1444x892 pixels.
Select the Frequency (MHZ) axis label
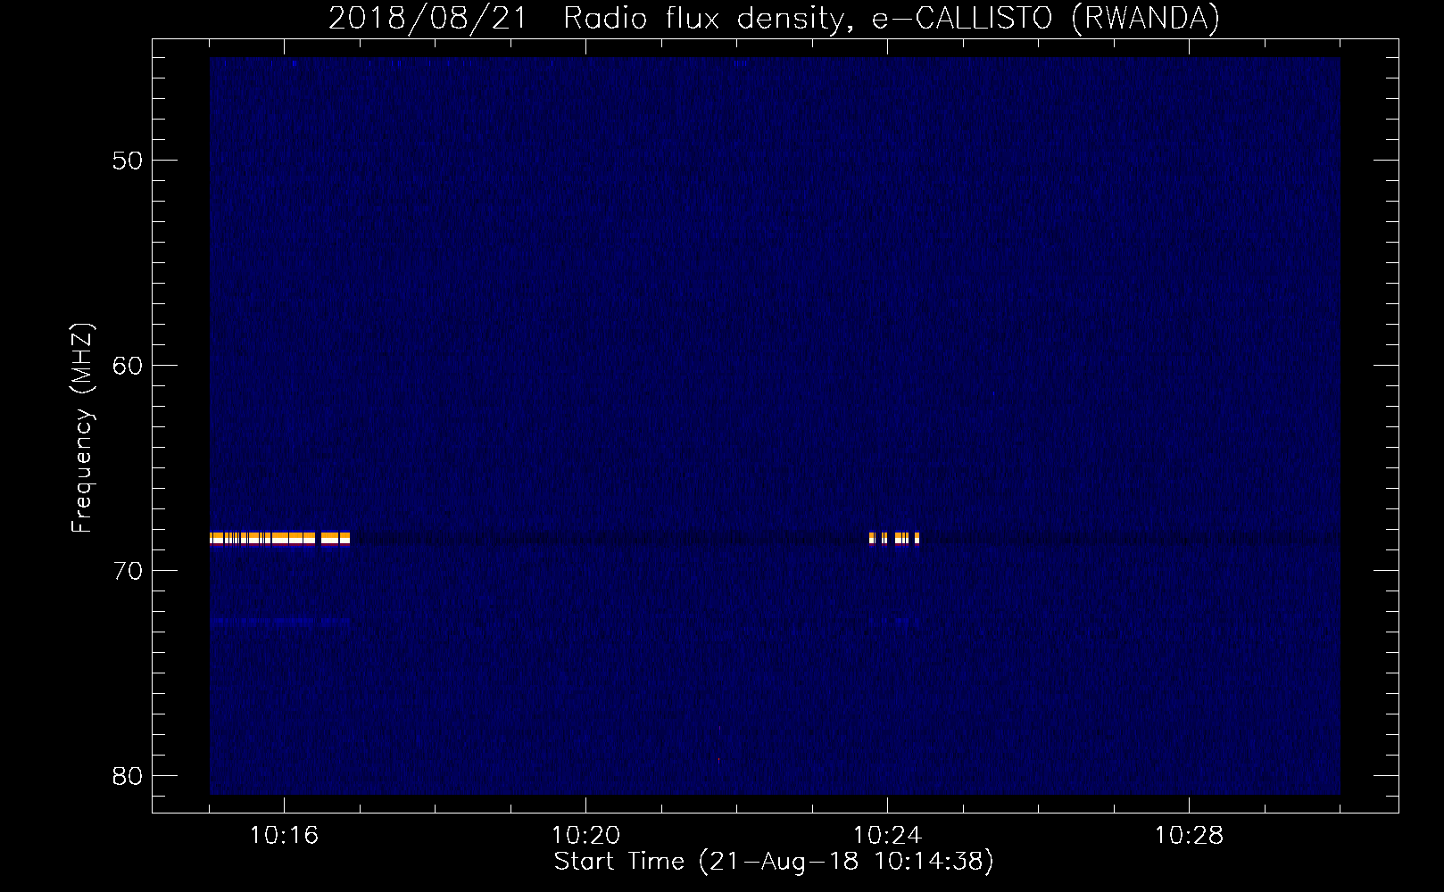(82, 428)
